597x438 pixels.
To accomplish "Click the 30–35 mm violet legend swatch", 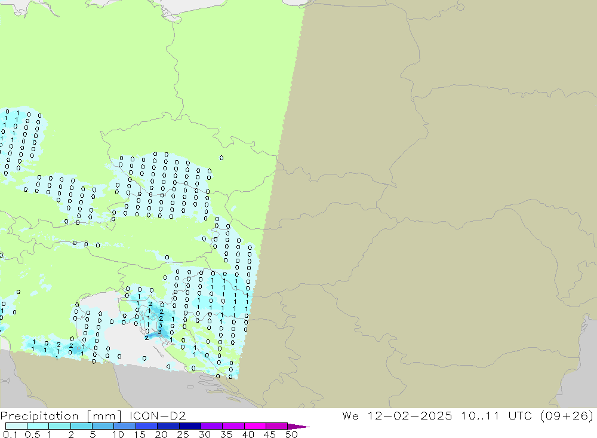I will tap(211, 426).
